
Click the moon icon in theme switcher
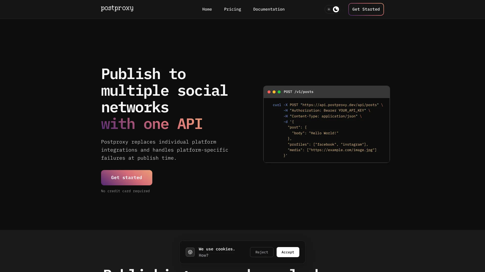click(x=336, y=9)
